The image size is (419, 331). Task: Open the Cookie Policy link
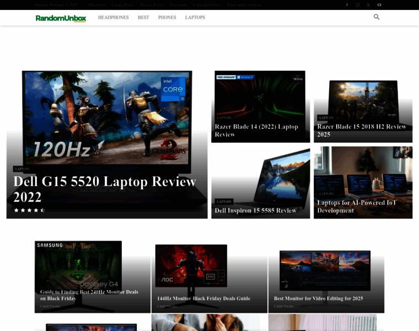(x=122, y=5)
